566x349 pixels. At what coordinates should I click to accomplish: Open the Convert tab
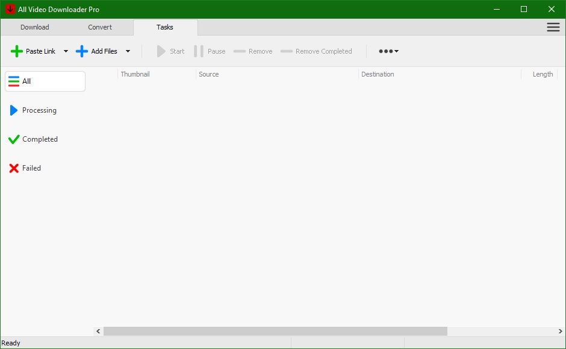(99, 27)
